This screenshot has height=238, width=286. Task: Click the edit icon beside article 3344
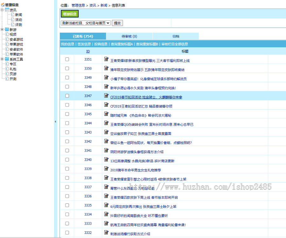[x=106, y=123]
